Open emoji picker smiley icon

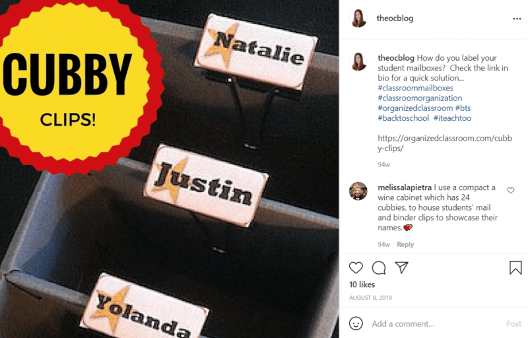pyautogui.click(x=356, y=323)
